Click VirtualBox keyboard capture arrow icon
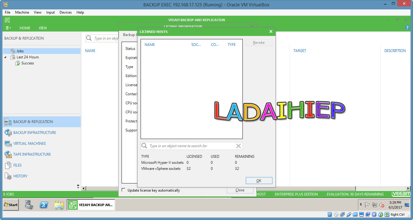The height and width of the screenshot is (220, 413). coord(387,215)
